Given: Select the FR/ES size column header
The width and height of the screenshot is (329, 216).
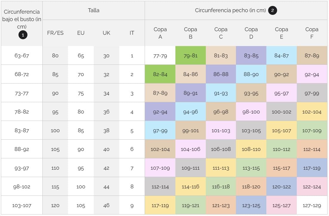Looking at the screenshot, I should coord(55,33).
